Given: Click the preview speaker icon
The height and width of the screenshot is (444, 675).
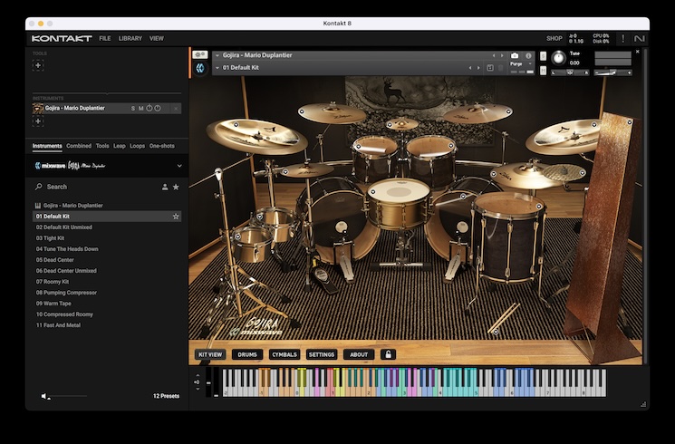Looking at the screenshot, I should [43, 396].
